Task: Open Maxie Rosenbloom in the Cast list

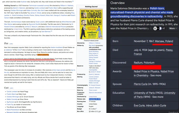Action: (13, 110)
